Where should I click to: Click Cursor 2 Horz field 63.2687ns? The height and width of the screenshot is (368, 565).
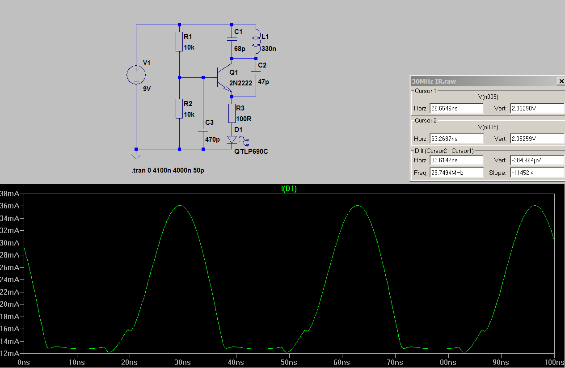pos(456,139)
